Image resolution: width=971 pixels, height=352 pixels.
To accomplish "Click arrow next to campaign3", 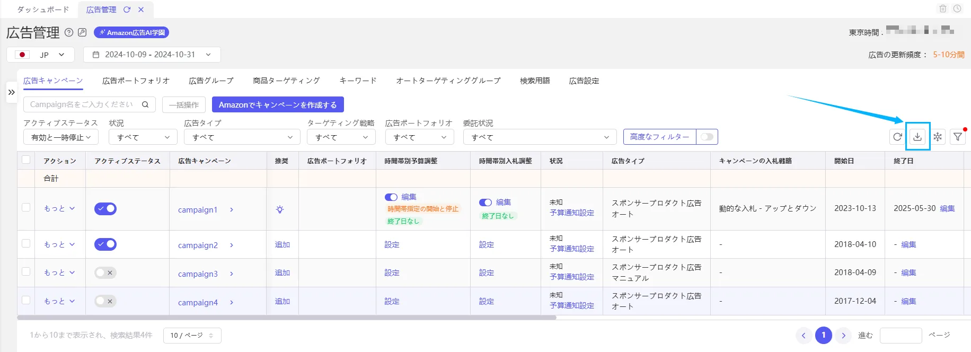I will [x=232, y=274].
